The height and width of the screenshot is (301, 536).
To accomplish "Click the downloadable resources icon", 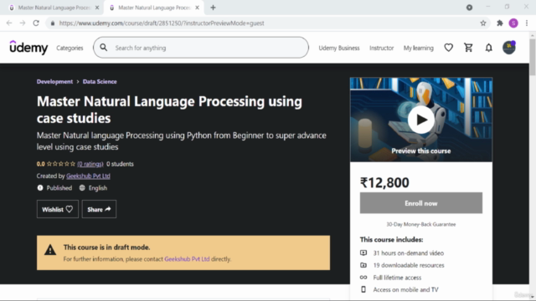I will point(363,265).
